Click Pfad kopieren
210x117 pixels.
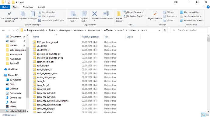pyautogui.click(x=47, y=16)
